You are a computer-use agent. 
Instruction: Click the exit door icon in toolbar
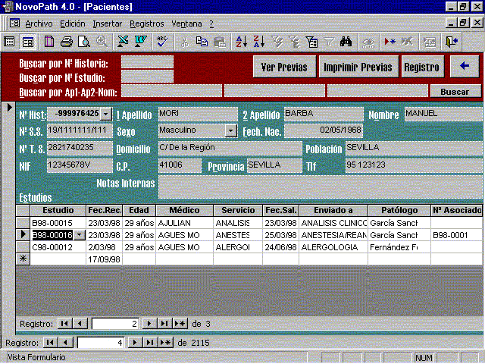pyautogui.click(x=452, y=42)
